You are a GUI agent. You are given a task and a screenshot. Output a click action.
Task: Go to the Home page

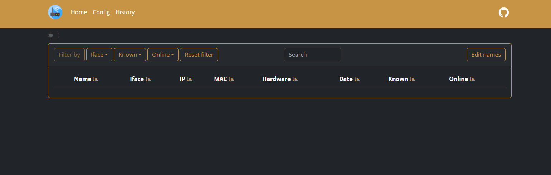pyautogui.click(x=79, y=12)
